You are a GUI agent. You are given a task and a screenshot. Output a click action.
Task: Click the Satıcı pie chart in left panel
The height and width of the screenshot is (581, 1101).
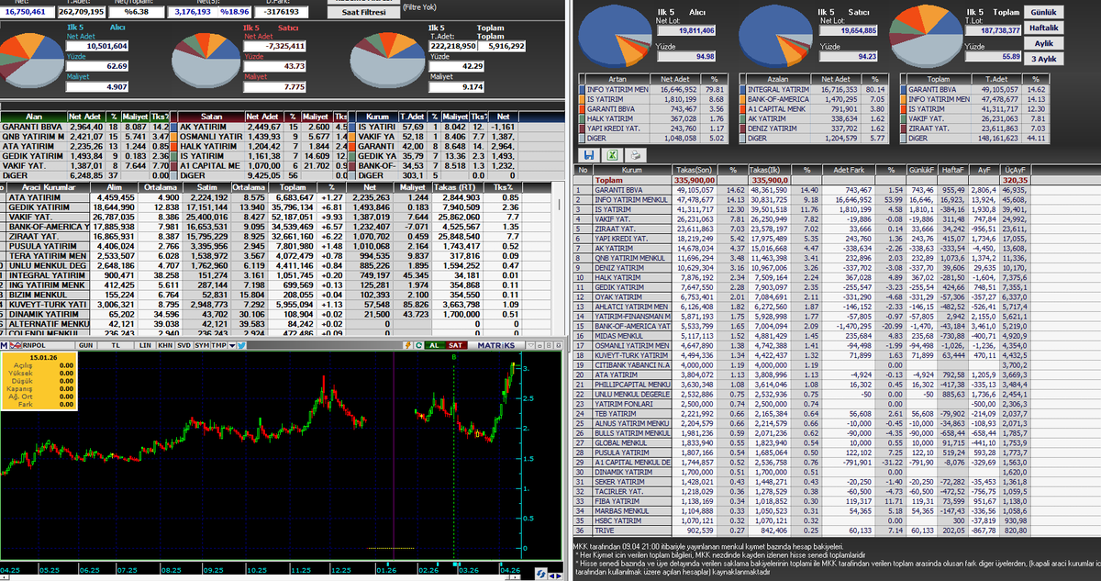207,62
